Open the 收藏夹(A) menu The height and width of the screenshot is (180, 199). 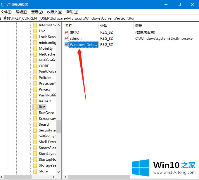[x=55, y=12]
